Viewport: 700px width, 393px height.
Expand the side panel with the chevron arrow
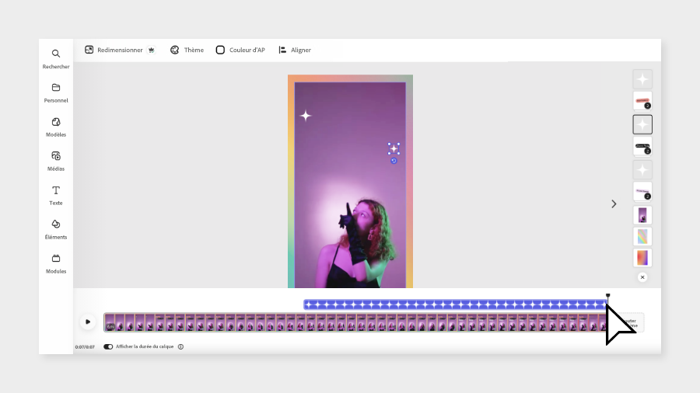point(614,203)
